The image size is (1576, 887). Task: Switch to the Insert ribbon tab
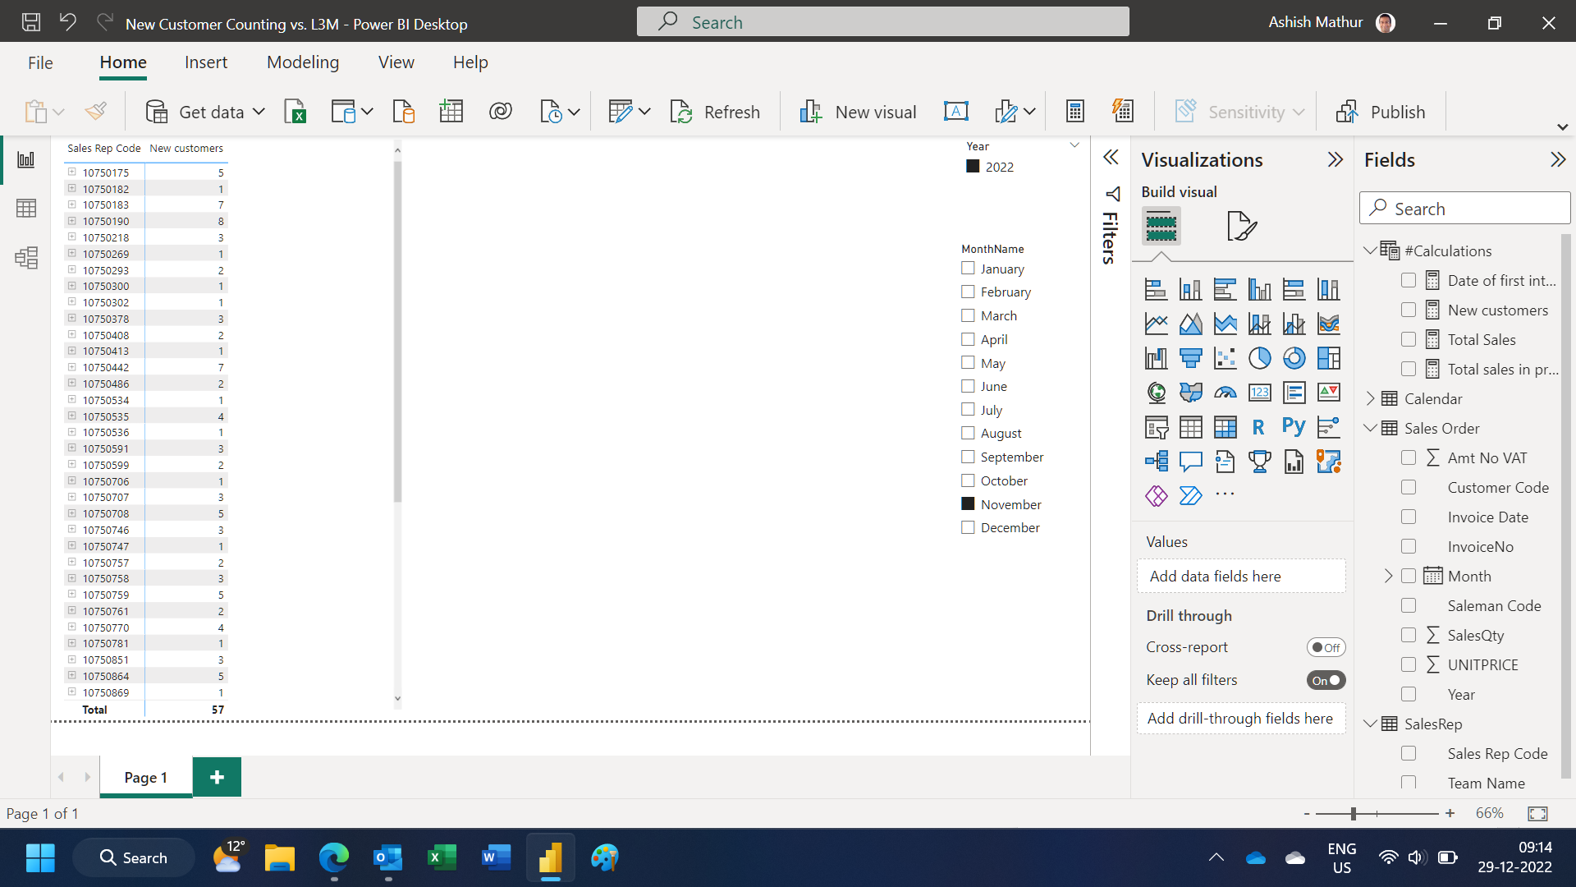(x=206, y=62)
